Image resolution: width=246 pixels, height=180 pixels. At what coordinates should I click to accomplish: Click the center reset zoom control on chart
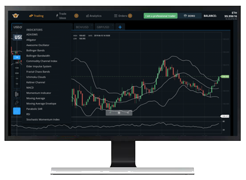tap(119, 113)
